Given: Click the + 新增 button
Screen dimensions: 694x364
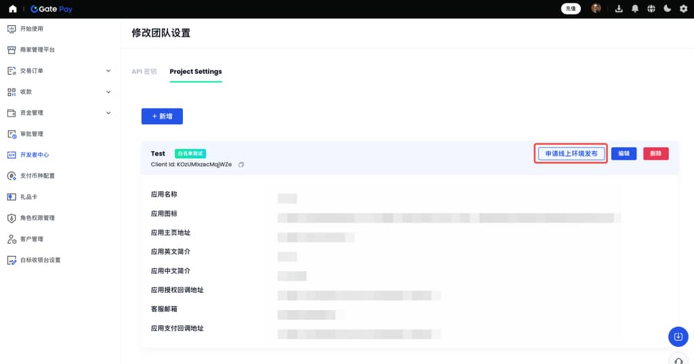Looking at the screenshot, I should click(x=162, y=117).
